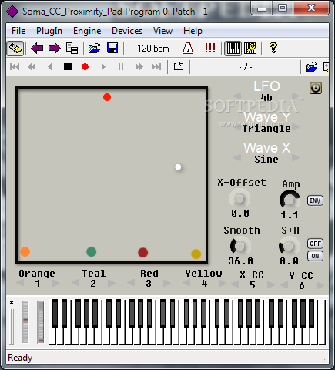This screenshot has height=370, width=335.
Task: Increase Orange CC number arrow
Action: tap(56, 283)
